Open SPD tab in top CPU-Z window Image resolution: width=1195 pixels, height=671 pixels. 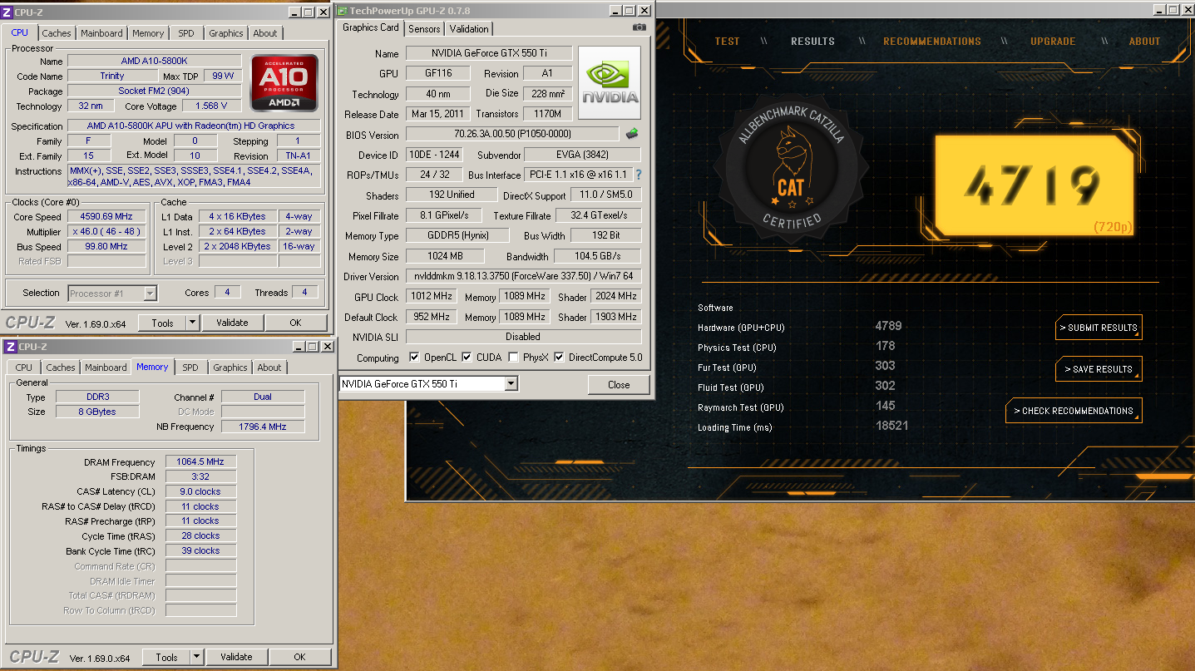pos(186,33)
